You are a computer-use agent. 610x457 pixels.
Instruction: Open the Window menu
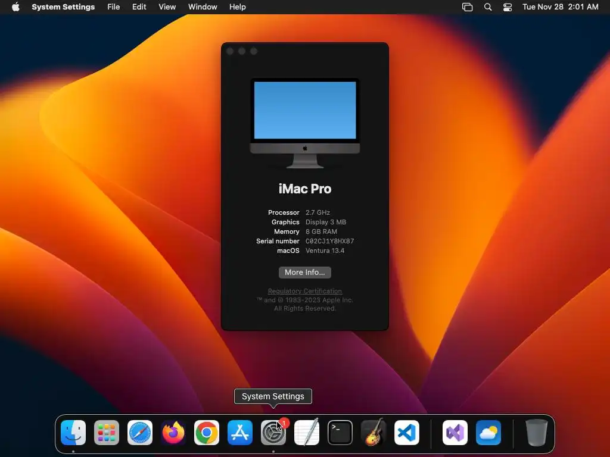click(x=203, y=7)
